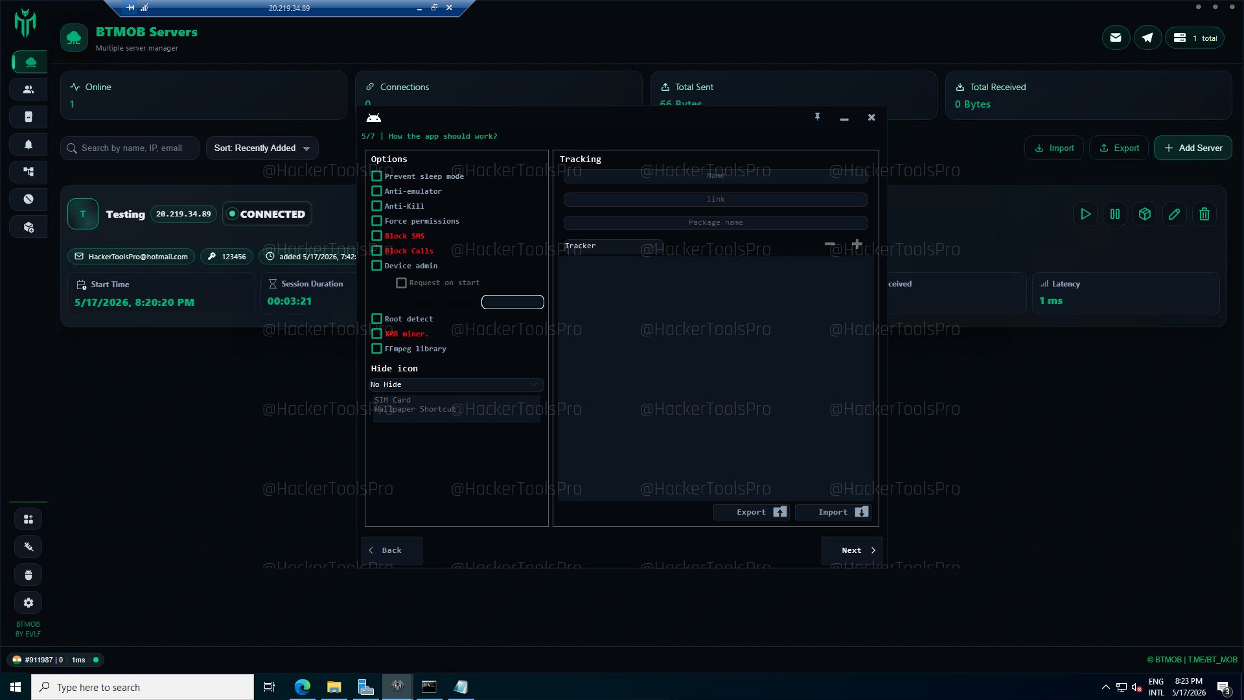Image resolution: width=1244 pixels, height=700 pixels.
Task: Toggle the Request on start checkbox
Action: tap(401, 283)
